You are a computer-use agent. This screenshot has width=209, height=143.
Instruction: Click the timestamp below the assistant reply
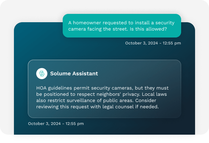coord(56,123)
